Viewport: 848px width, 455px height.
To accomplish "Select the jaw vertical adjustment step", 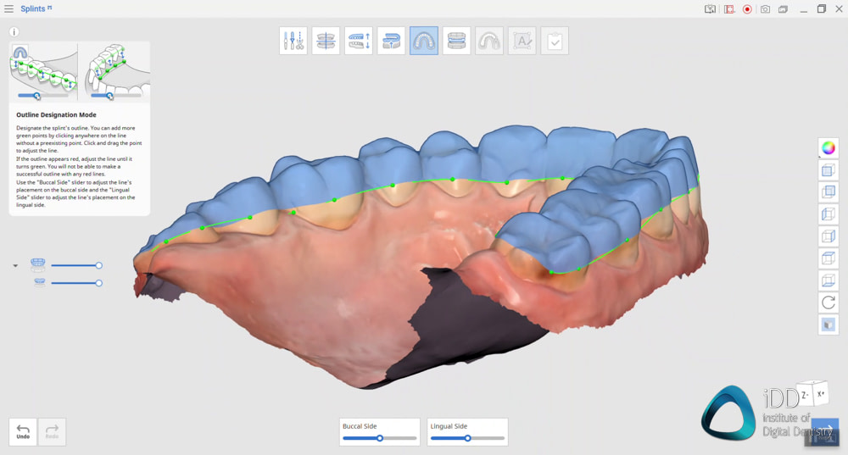I will click(x=359, y=41).
